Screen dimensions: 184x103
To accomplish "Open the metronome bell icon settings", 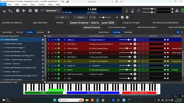I will click(x=133, y=11).
